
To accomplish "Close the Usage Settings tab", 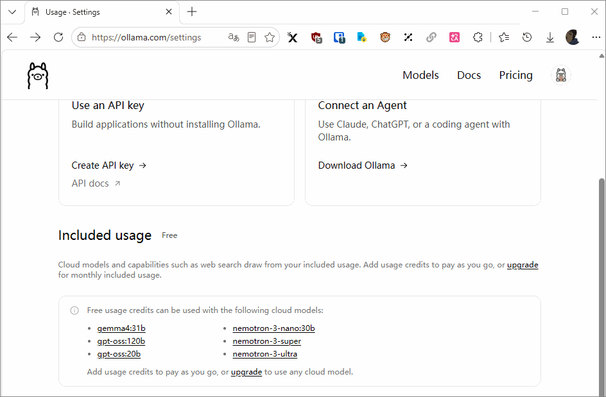I will point(169,12).
